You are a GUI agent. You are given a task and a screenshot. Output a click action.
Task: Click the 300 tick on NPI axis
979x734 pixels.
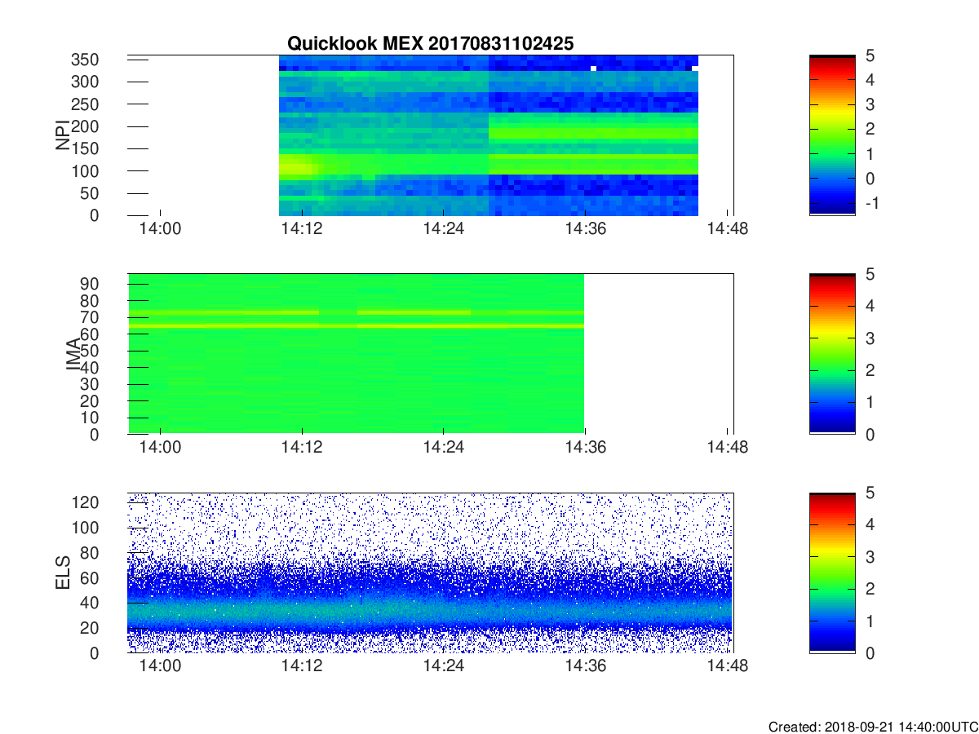[86, 82]
